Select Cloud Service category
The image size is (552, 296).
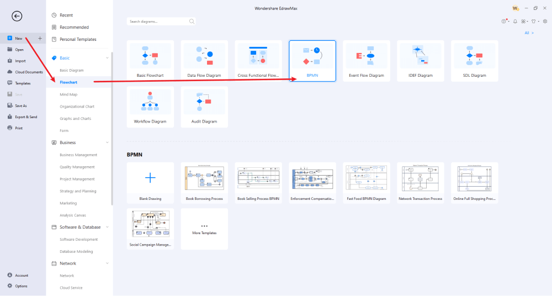[71, 288]
